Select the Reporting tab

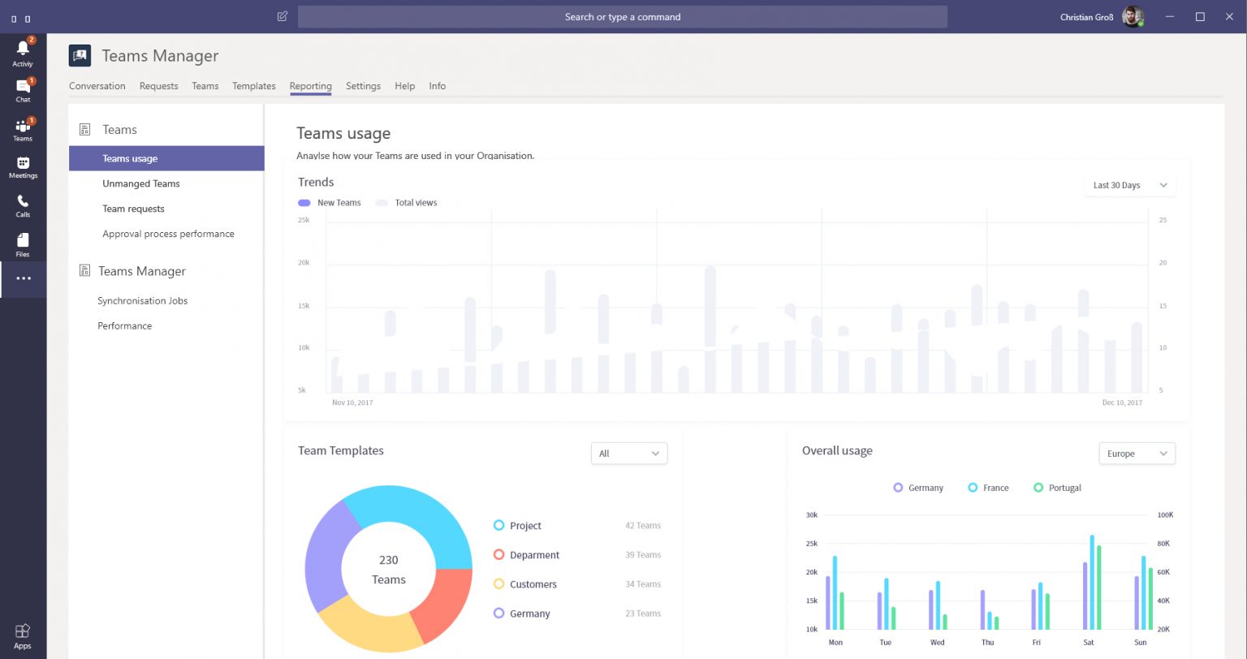coord(310,86)
